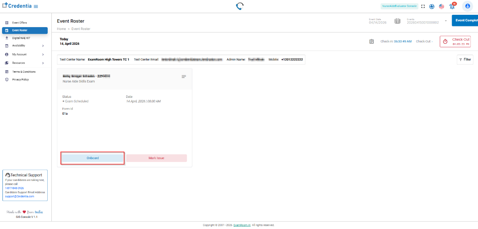Open the user profile avatar
This screenshot has height=229, width=478.
point(468,6)
